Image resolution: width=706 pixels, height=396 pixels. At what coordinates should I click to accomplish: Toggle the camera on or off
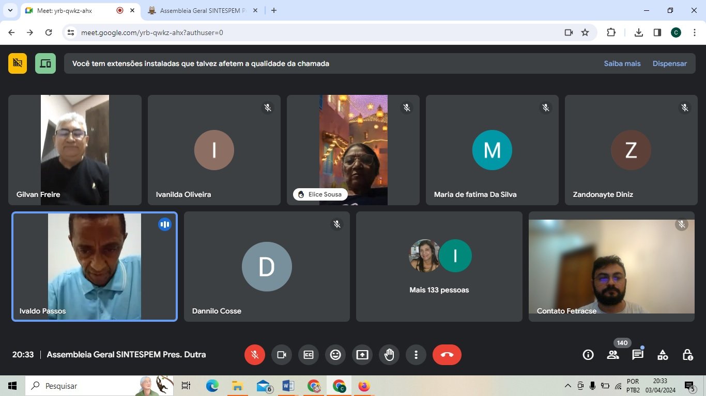[x=282, y=355]
